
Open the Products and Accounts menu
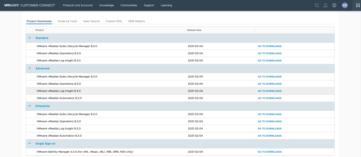coord(78,5)
